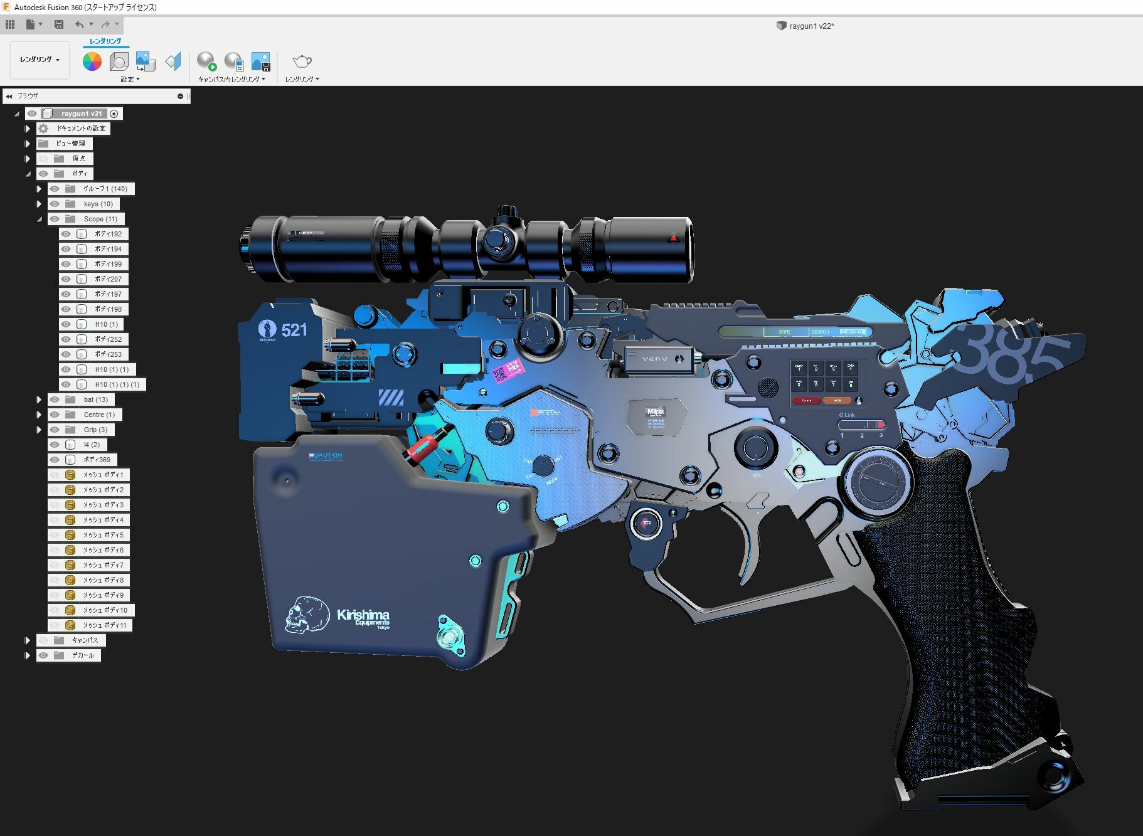Image resolution: width=1143 pixels, height=836 pixels.
Task: Select the H10 (1) (1) (1) body
Action: [x=103, y=384]
